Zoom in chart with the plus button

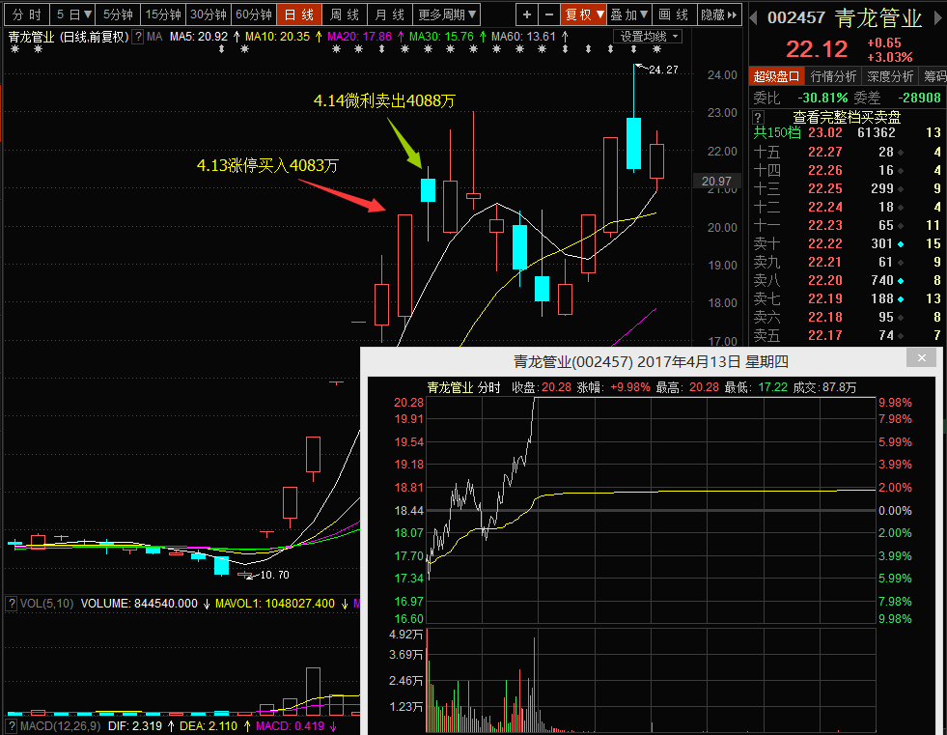point(526,14)
